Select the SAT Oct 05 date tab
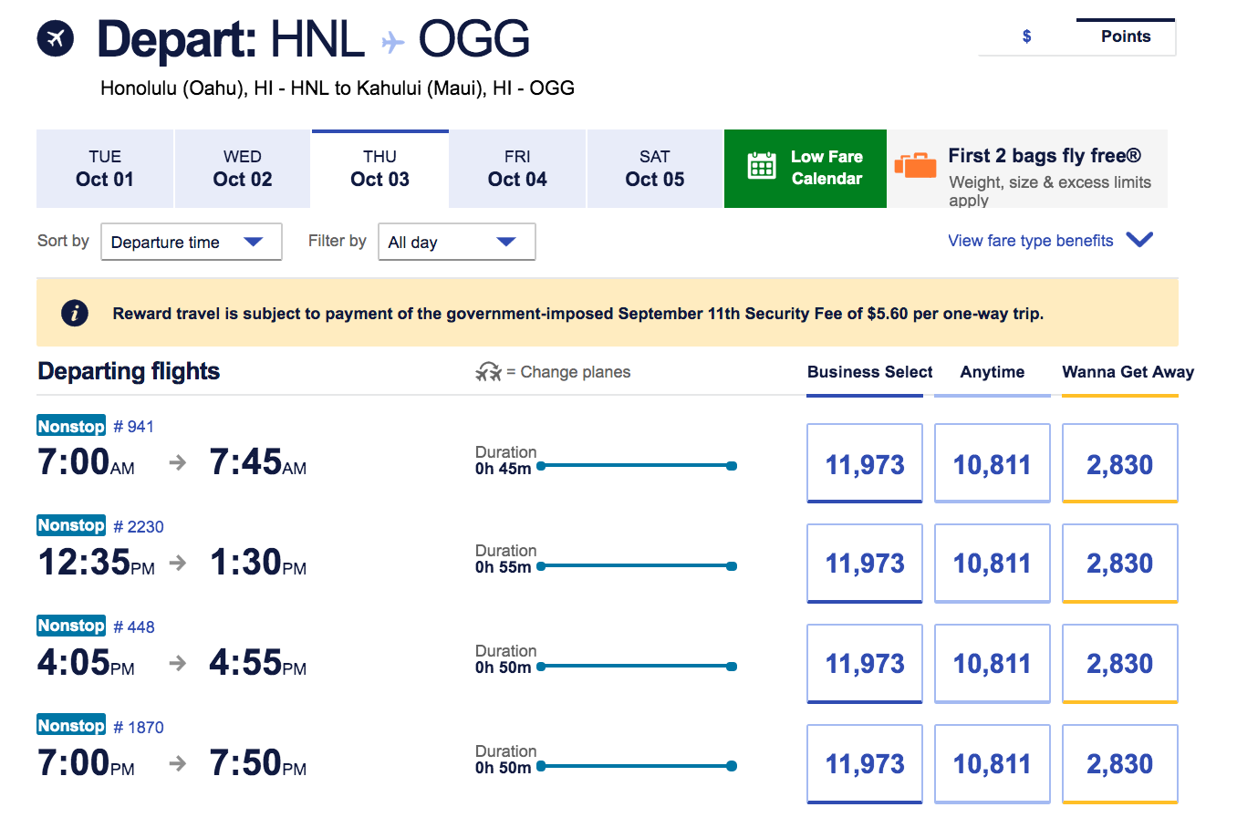This screenshot has height=828, width=1237. point(654,169)
